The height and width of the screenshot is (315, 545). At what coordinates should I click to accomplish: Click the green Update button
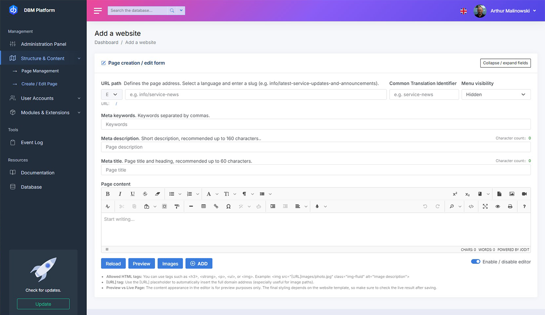[x=43, y=304]
